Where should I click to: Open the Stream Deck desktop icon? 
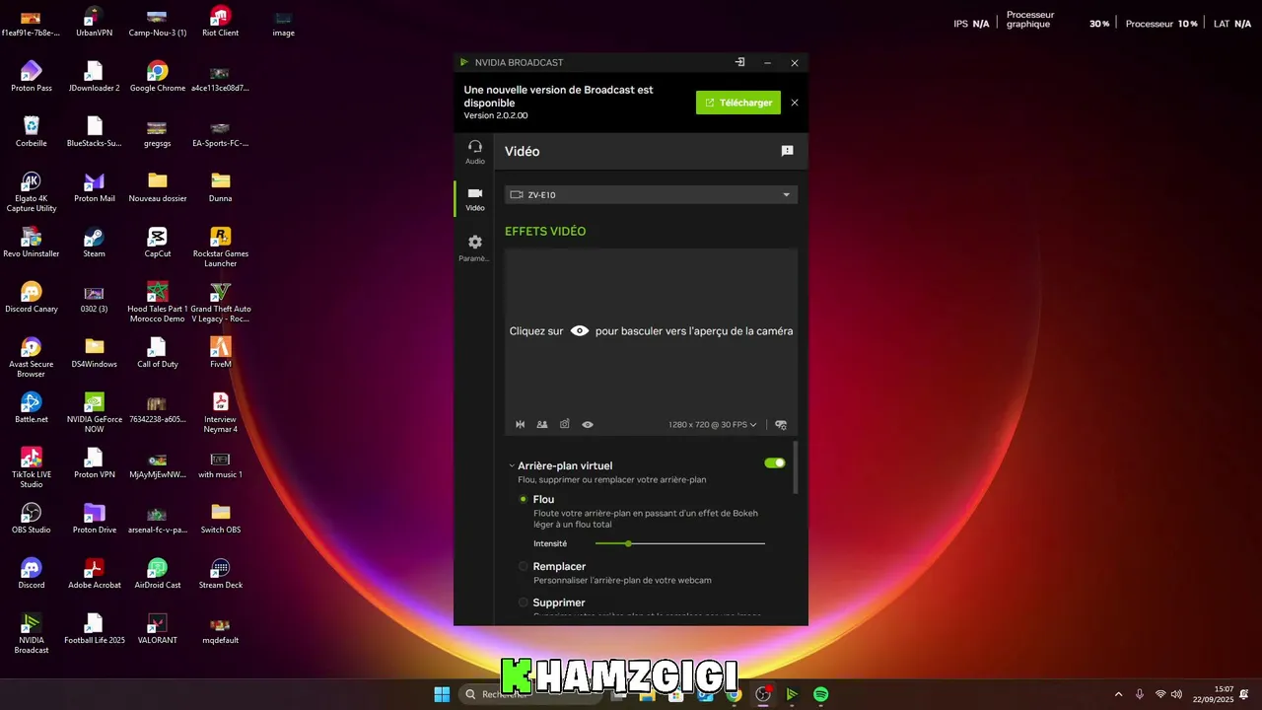coord(221,574)
